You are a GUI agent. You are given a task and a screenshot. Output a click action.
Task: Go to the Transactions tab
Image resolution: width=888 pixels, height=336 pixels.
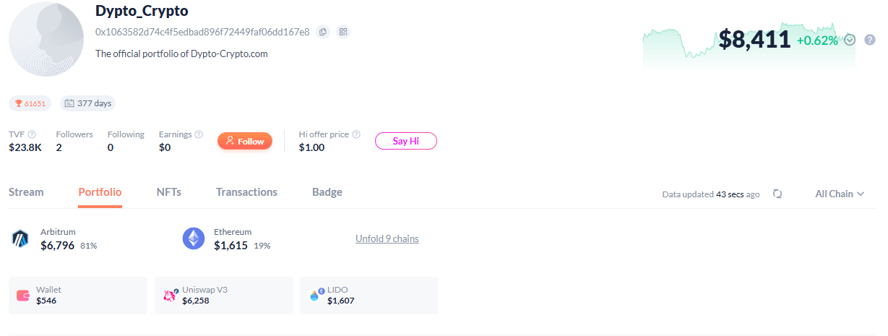(x=246, y=192)
